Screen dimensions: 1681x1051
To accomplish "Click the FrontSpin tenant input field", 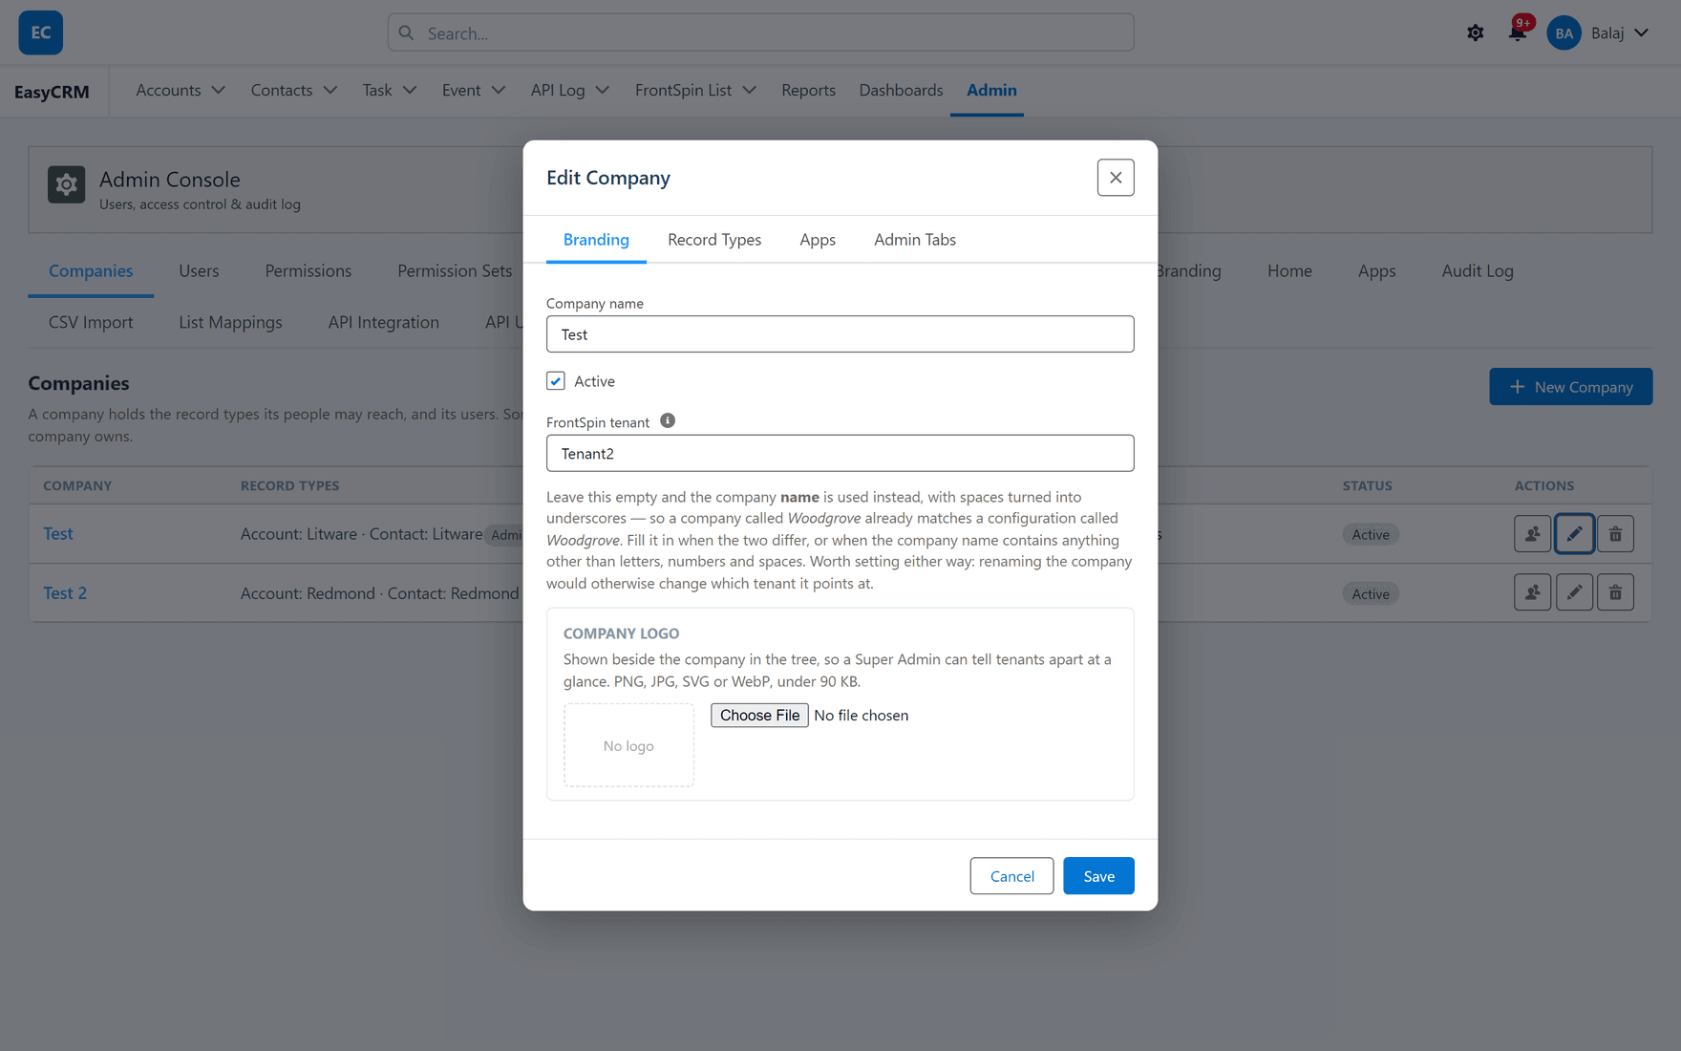I will pos(840,454).
